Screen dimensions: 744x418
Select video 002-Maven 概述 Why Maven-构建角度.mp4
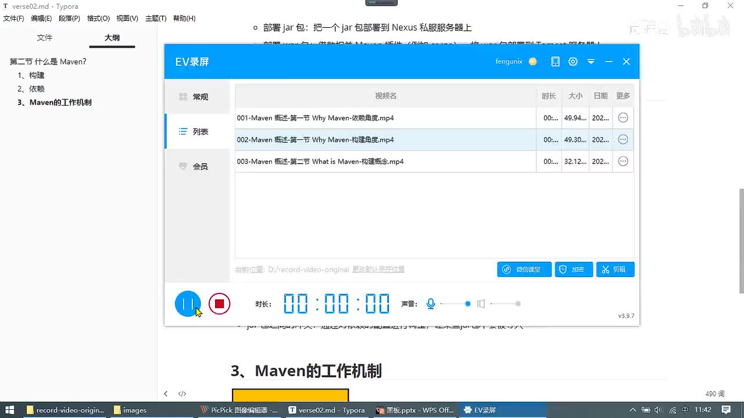pyautogui.click(x=385, y=139)
